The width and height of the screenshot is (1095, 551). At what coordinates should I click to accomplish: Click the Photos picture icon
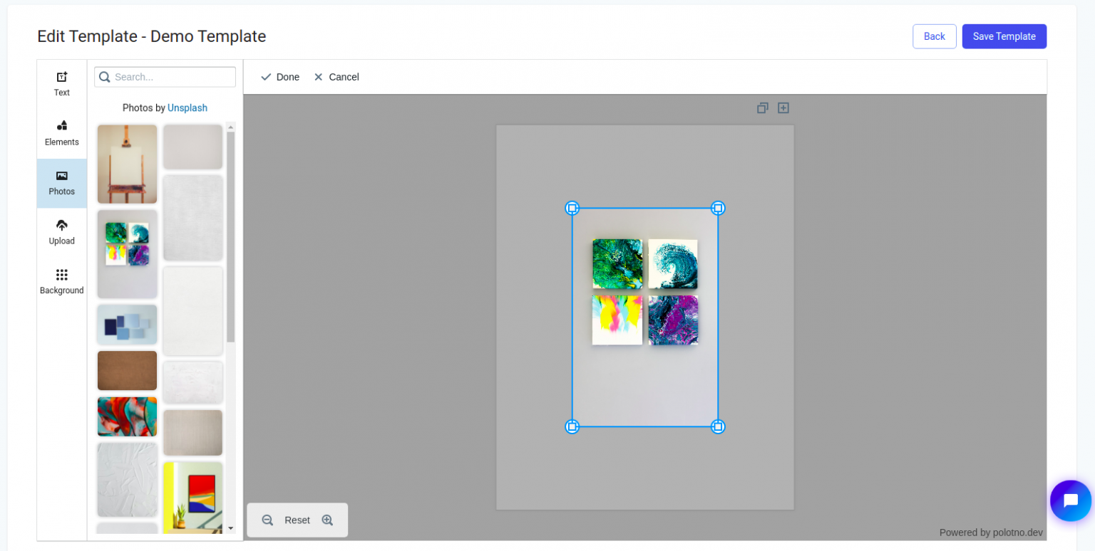[62, 176]
